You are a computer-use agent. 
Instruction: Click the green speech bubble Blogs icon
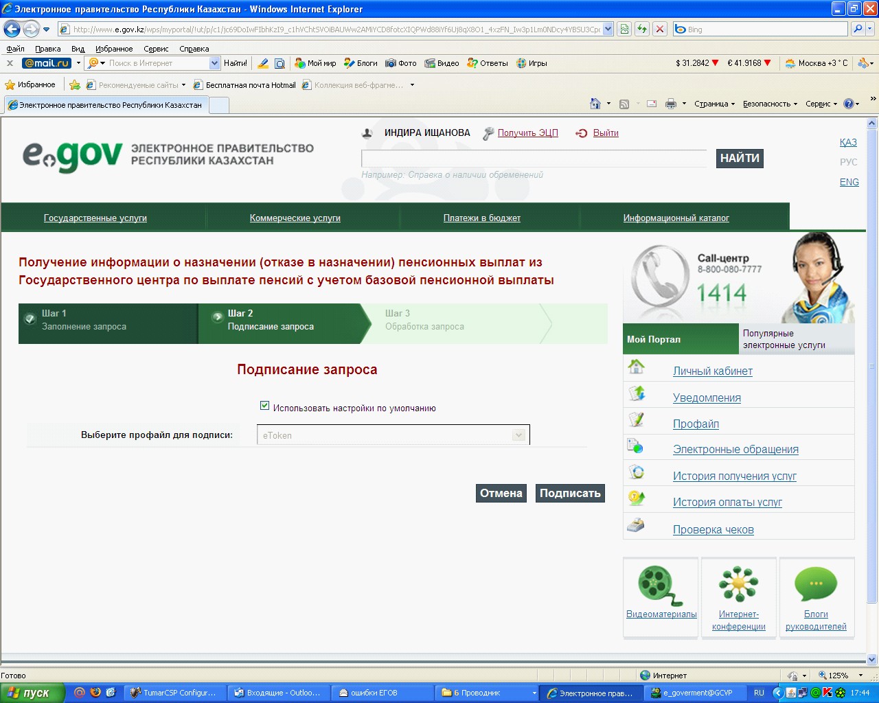[x=816, y=584]
